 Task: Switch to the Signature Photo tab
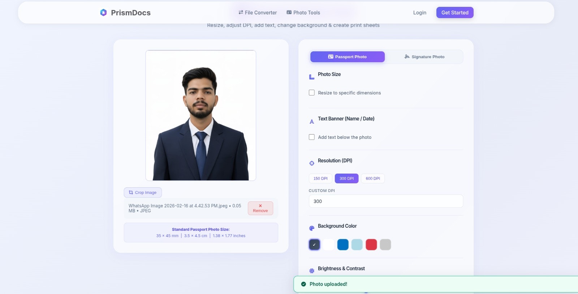424,57
